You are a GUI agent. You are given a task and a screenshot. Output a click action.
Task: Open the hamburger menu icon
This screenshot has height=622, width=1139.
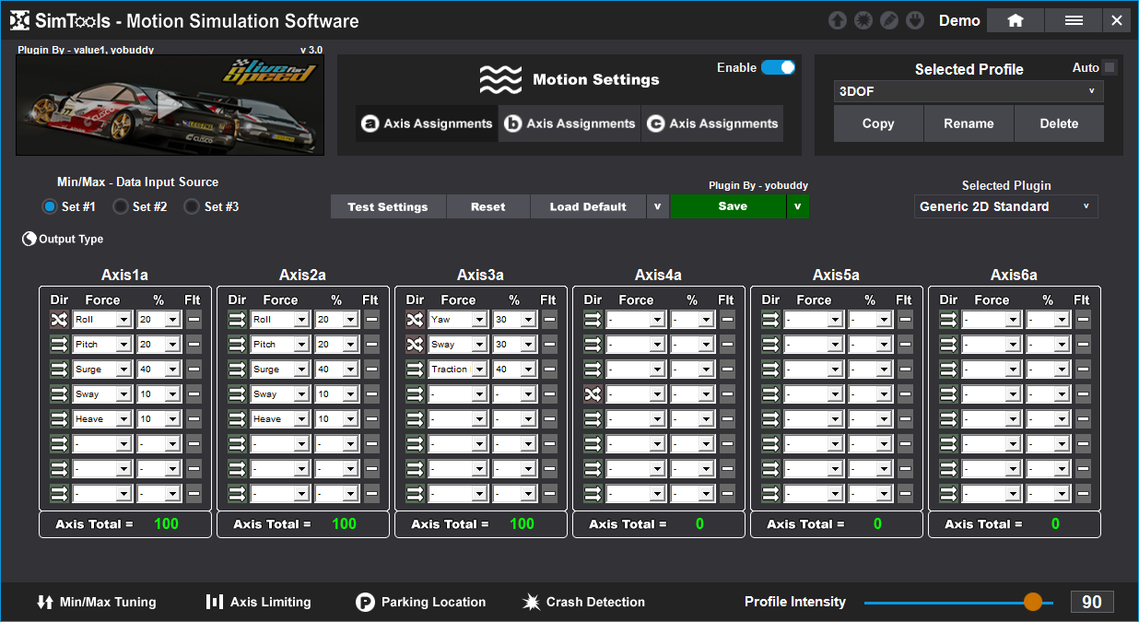pyautogui.click(x=1074, y=20)
